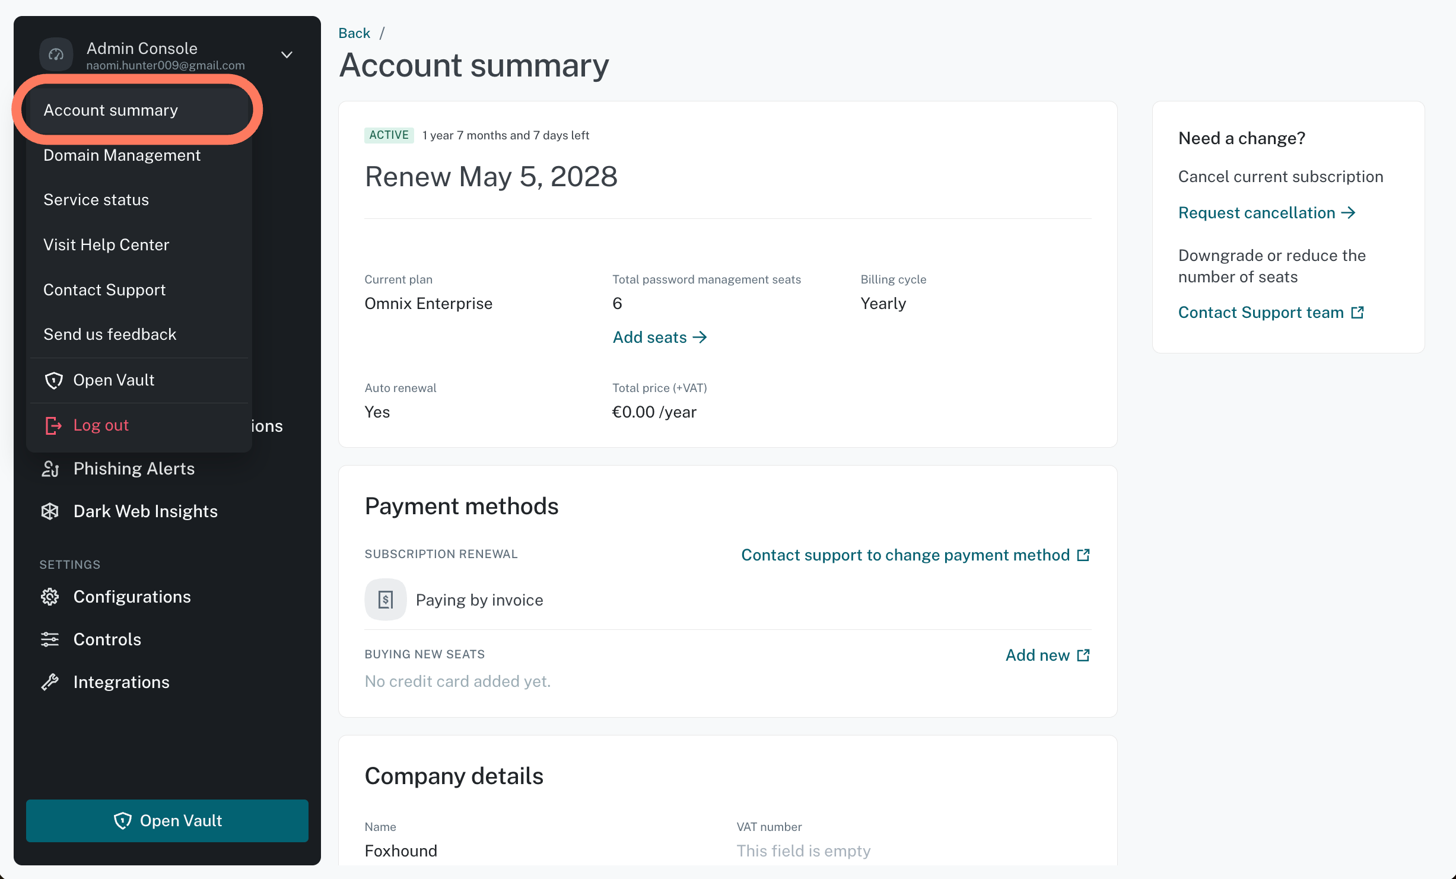Open Service status from the menu
Viewport: 1456px width, 879px height.
point(139,200)
